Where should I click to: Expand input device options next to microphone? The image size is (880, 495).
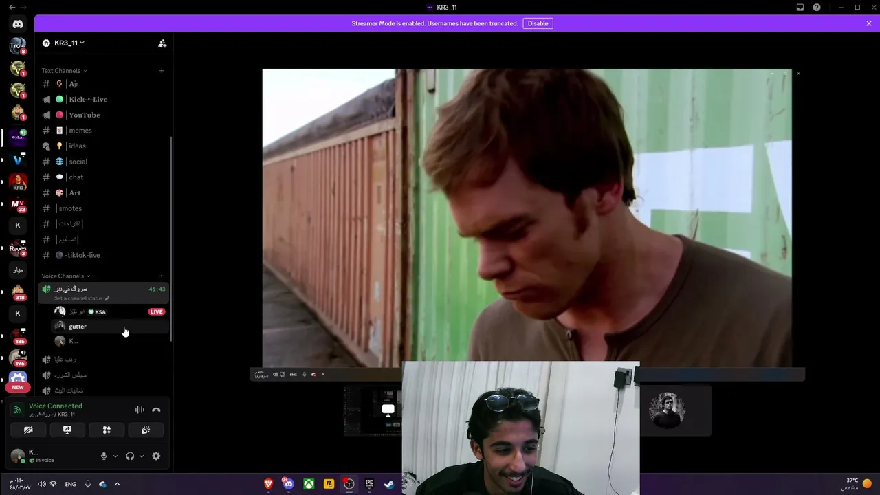click(115, 456)
